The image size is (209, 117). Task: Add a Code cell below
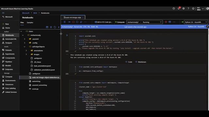pyautogui.click(x=129, y=62)
